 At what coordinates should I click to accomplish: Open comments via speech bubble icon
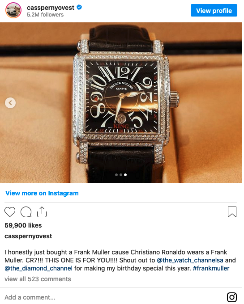pos(26,212)
